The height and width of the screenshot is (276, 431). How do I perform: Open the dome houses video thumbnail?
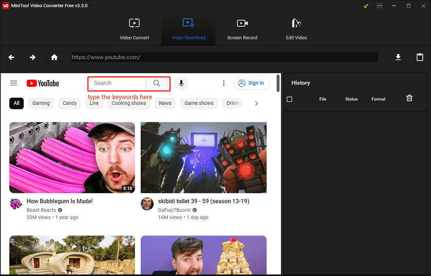click(x=72, y=255)
